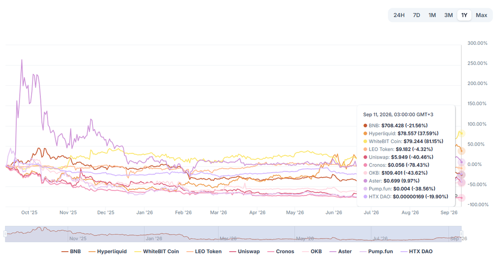Hide the OKB series
The height and width of the screenshot is (260, 498).
coord(312,251)
